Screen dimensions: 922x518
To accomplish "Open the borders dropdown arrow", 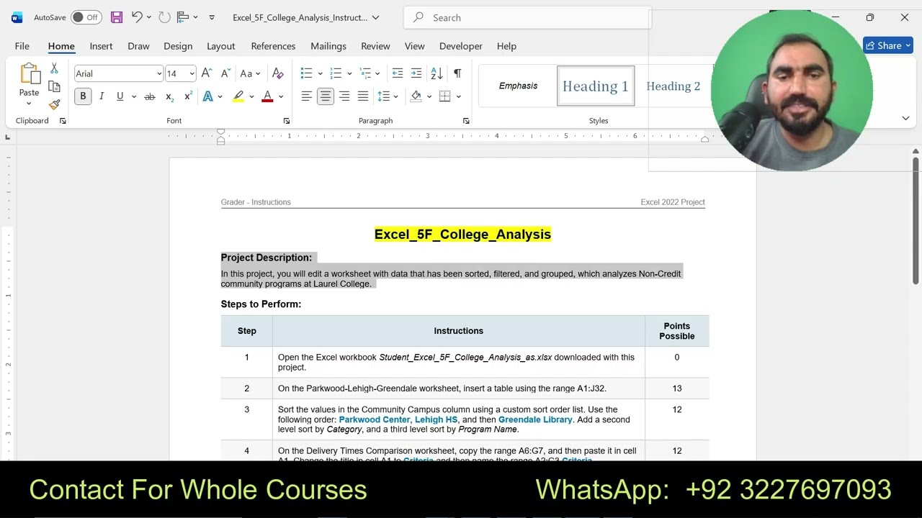I will coord(459,96).
